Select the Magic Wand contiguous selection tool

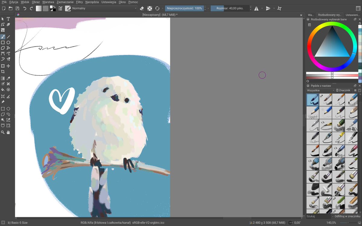(x=3, y=120)
